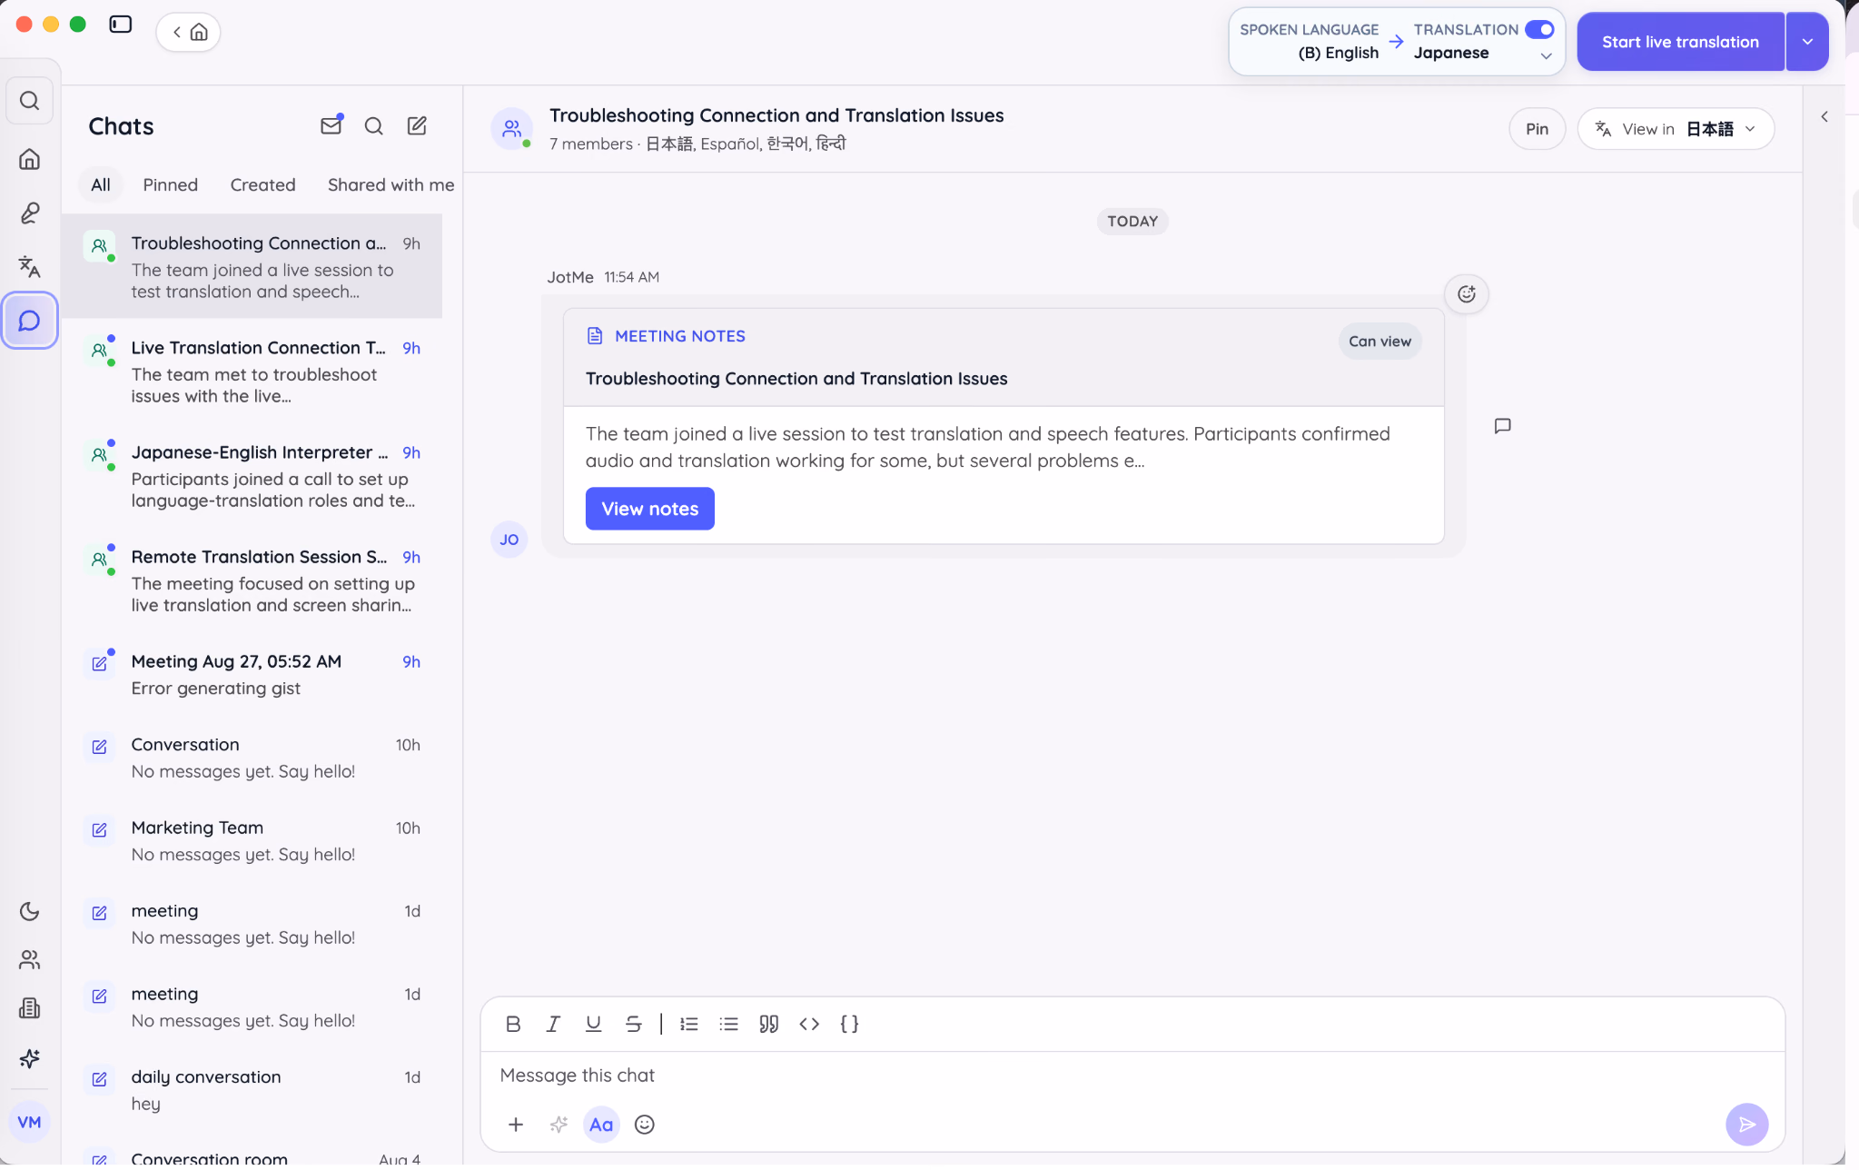Click Start live translation button
1859x1170 pixels.
[1680, 42]
